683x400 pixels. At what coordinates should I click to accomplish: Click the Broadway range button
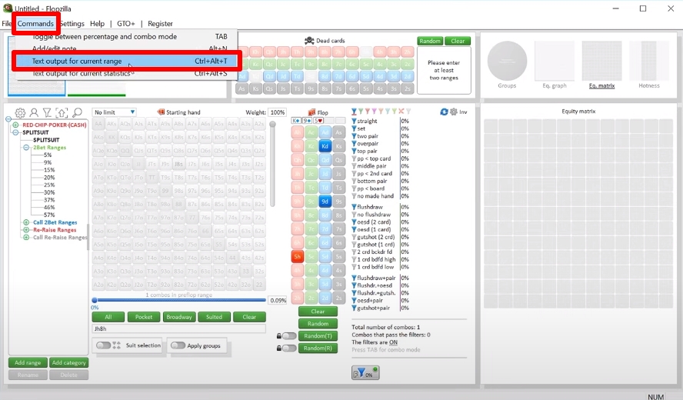(179, 317)
